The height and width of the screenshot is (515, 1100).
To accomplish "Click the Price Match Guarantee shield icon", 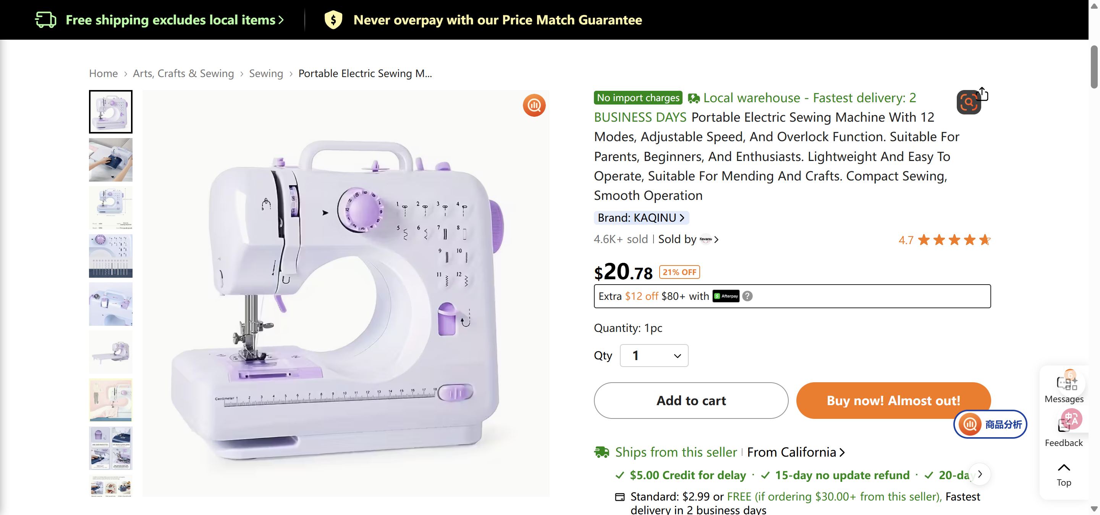I will click(x=334, y=19).
